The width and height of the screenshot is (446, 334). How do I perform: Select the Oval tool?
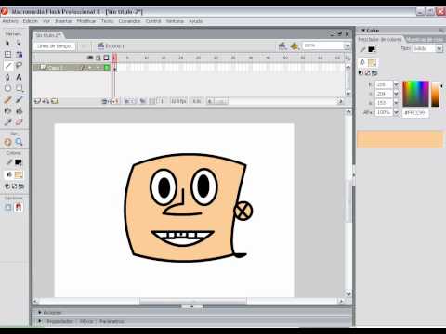pos(7,88)
